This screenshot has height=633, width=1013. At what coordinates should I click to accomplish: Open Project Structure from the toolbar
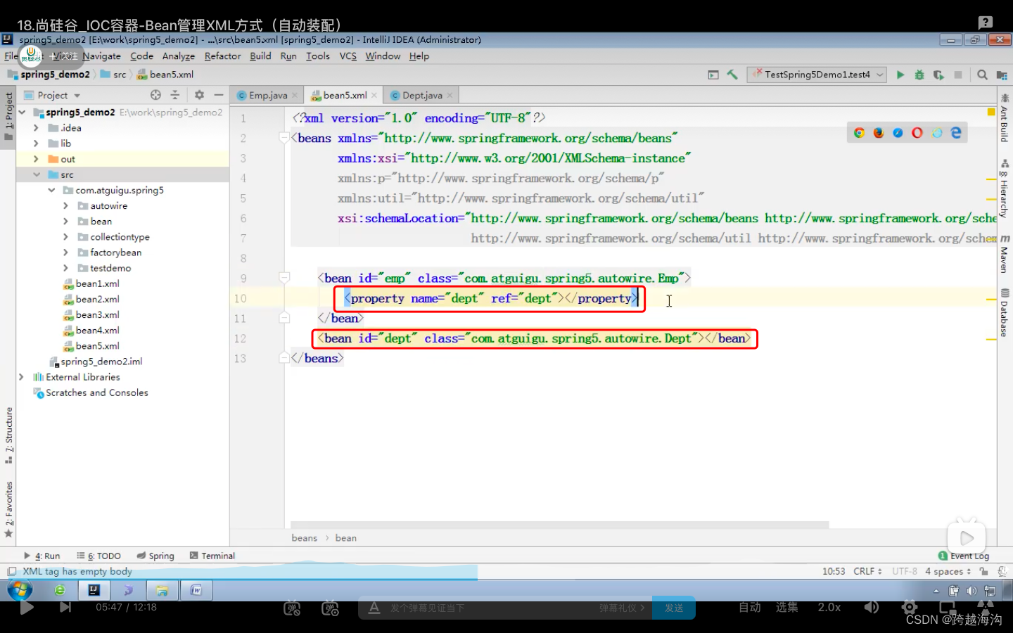coord(1002,75)
